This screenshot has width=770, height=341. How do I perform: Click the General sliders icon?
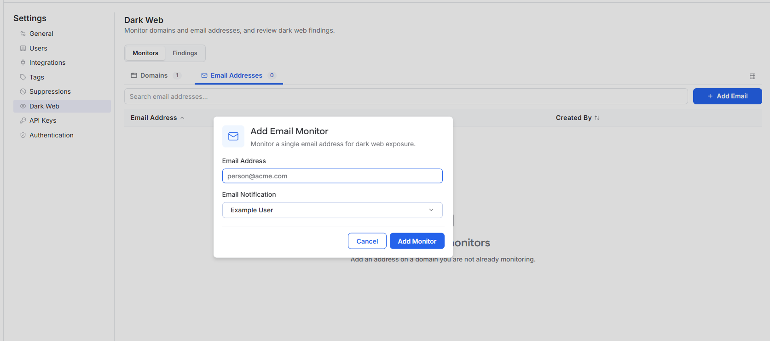tap(23, 34)
